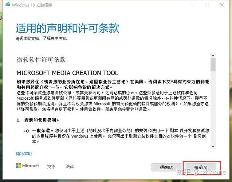The width and height of the screenshot is (232, 182).
Task: Minimize the Windows 10 安装程序 window
Action: (x=192, y=5)
